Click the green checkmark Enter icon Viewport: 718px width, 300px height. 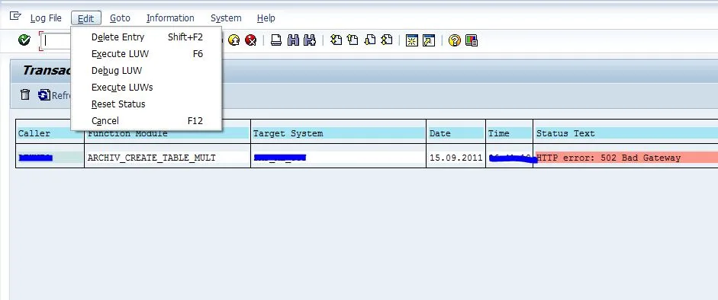click(x=24, y=40)
